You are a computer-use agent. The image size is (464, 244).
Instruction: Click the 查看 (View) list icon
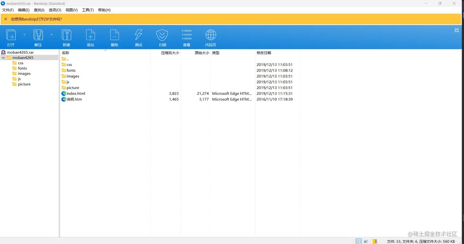tap(187, 35)
